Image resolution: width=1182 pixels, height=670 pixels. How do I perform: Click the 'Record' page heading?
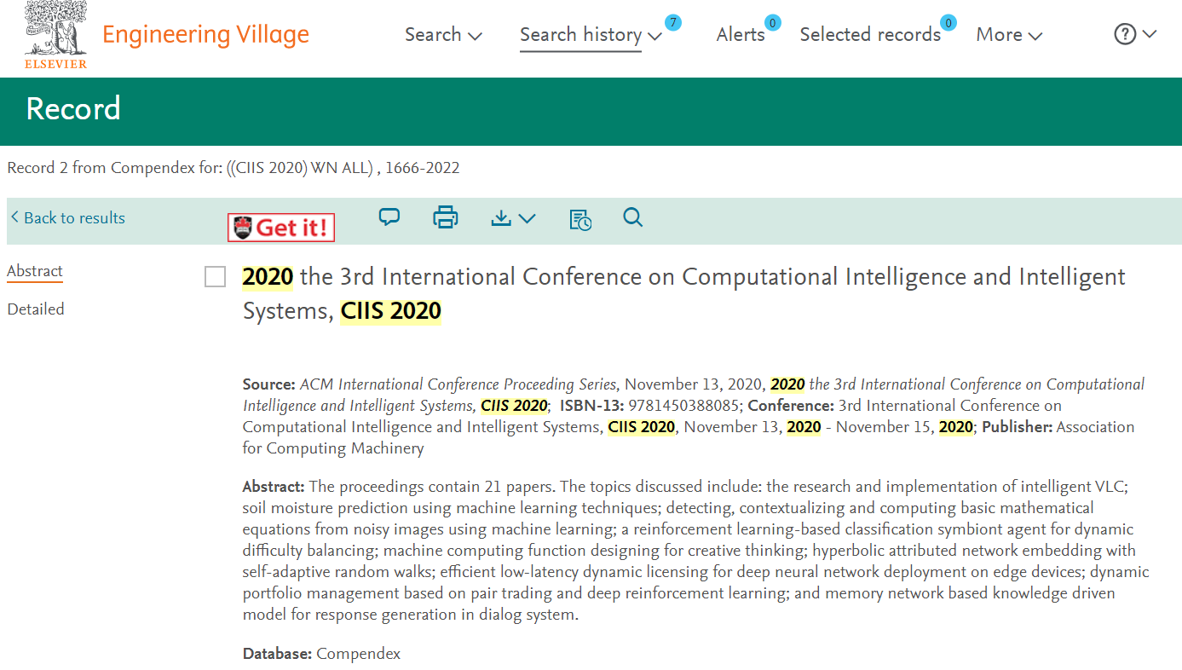click(x=73, y=109)
